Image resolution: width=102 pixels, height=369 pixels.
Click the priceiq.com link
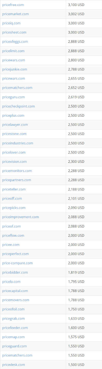pyautogui.click(x=11, y=23)
